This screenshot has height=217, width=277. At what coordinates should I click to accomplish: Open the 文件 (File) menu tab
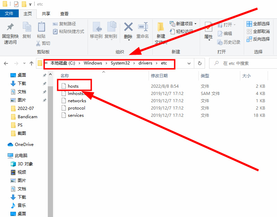(9, 14)
